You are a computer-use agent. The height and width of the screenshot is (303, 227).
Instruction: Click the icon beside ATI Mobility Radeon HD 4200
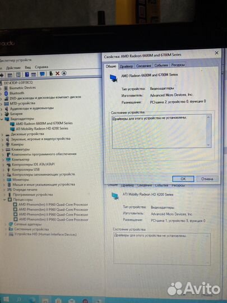[x=12, y=129]
